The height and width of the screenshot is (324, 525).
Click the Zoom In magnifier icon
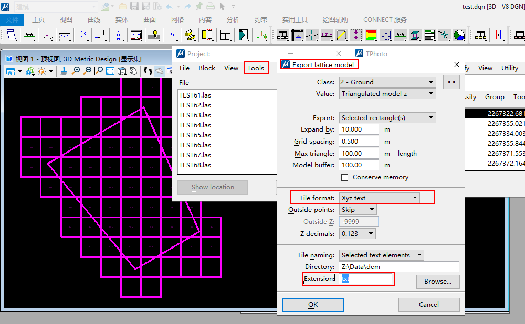click(x=76, y=71)
